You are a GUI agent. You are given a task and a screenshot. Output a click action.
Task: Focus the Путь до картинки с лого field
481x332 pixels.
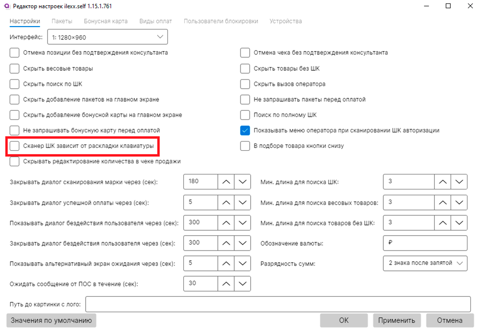[278, 304]
